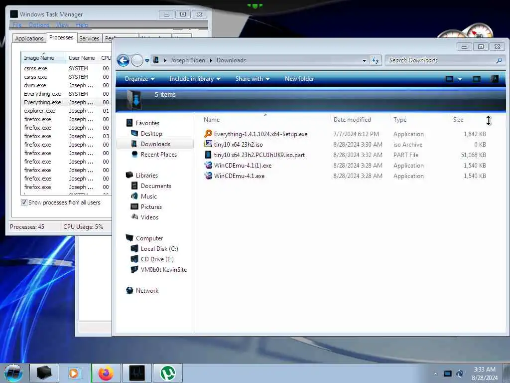The image size is (510, 383).
Task: Select the WinCDEmu-4.1.exe icon
Action: [x=208, y=176]
